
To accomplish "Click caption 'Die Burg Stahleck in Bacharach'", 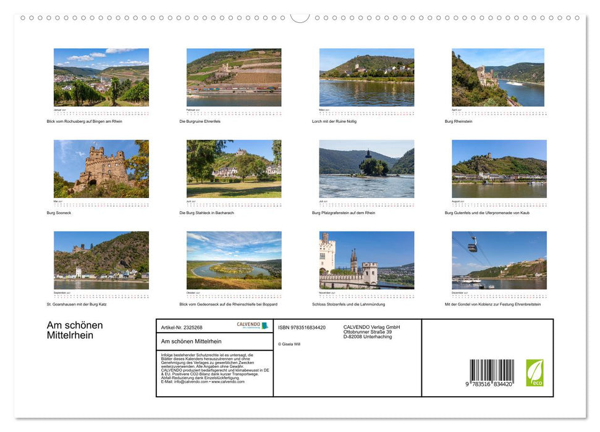I will [206, 212].
